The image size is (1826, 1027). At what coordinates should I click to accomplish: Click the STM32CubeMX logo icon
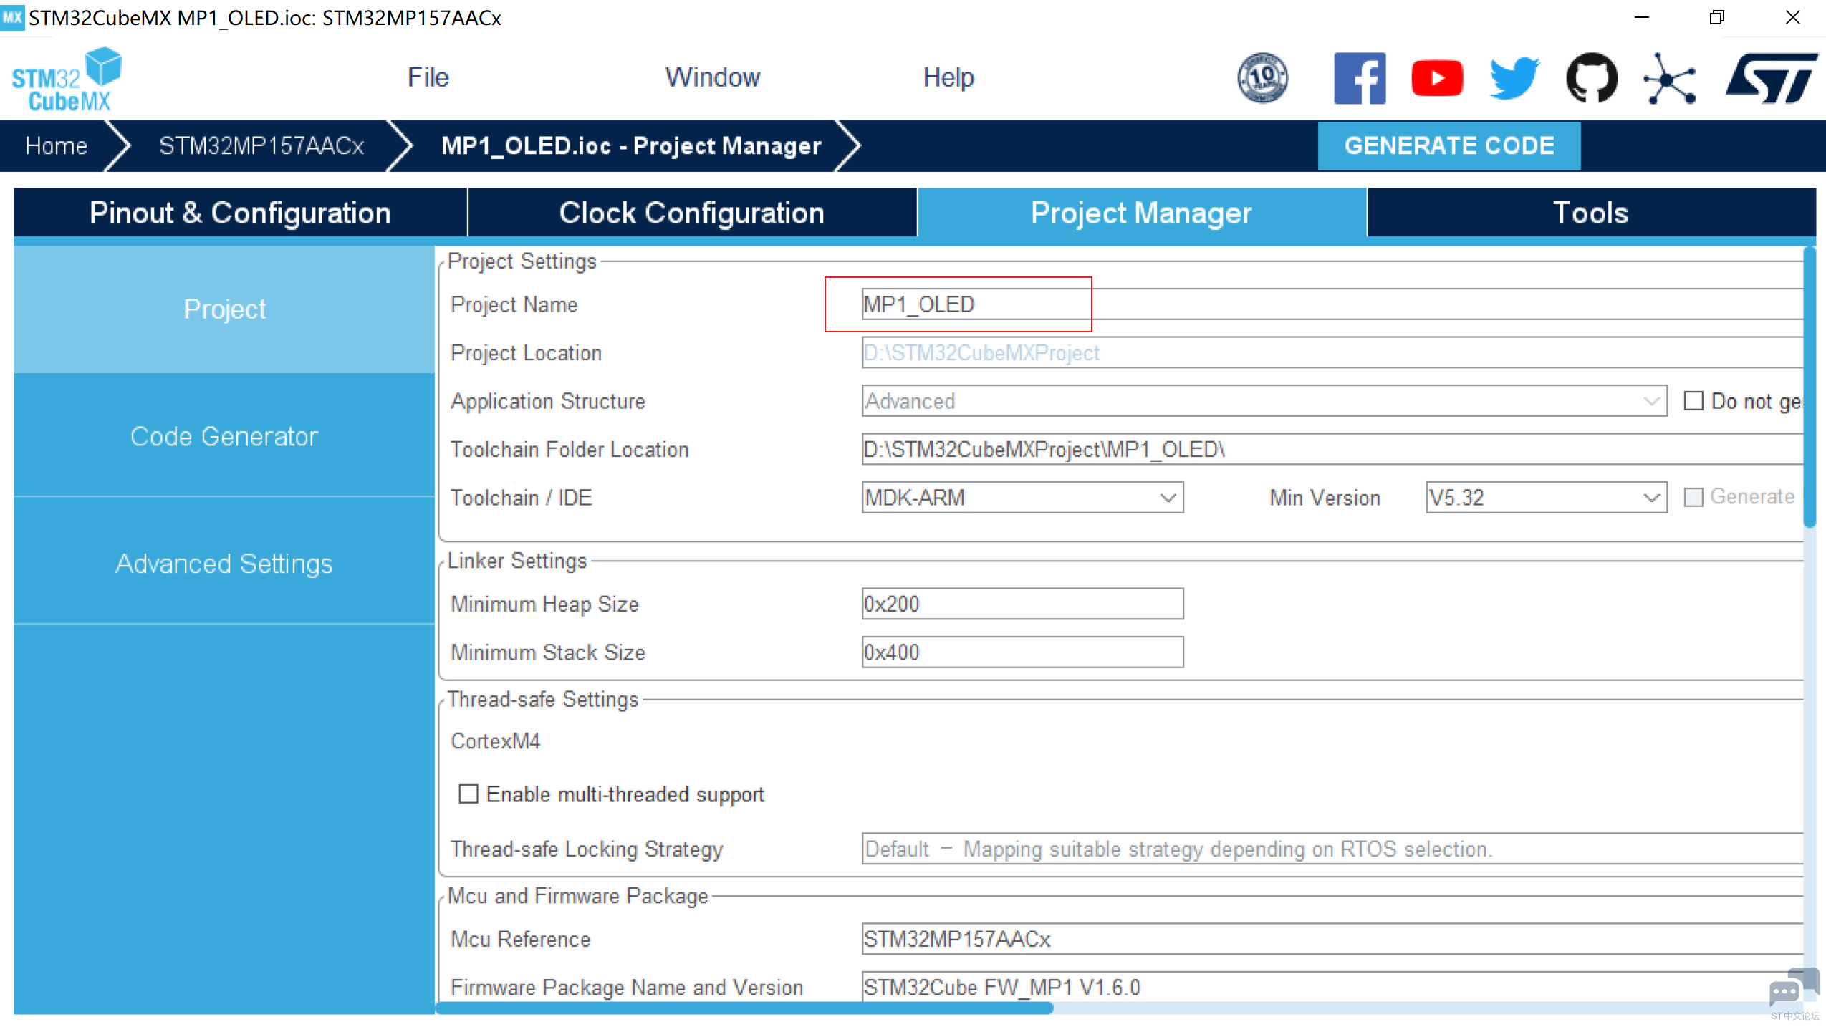(67, 79)
